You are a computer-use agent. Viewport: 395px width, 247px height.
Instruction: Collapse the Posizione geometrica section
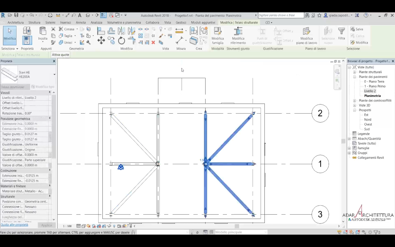(x=49, y=119)
